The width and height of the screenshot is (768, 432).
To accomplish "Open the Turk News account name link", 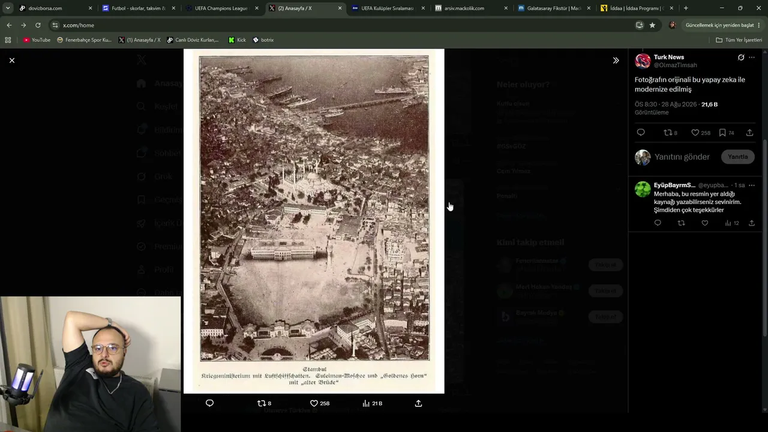I will point(669,57).
